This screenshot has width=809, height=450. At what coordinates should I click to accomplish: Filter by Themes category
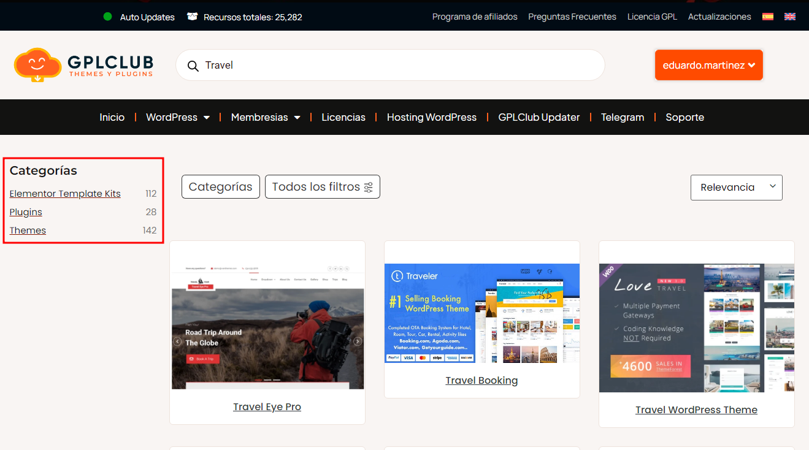tap(28, 231)
